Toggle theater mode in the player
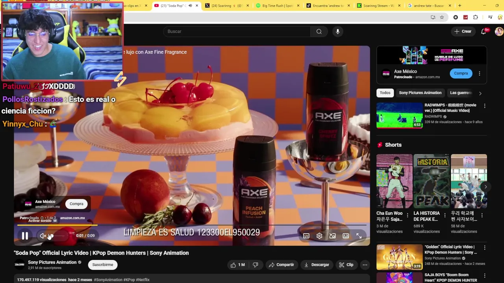This screenshot has width=504, height=283. (x=346, y=236)
